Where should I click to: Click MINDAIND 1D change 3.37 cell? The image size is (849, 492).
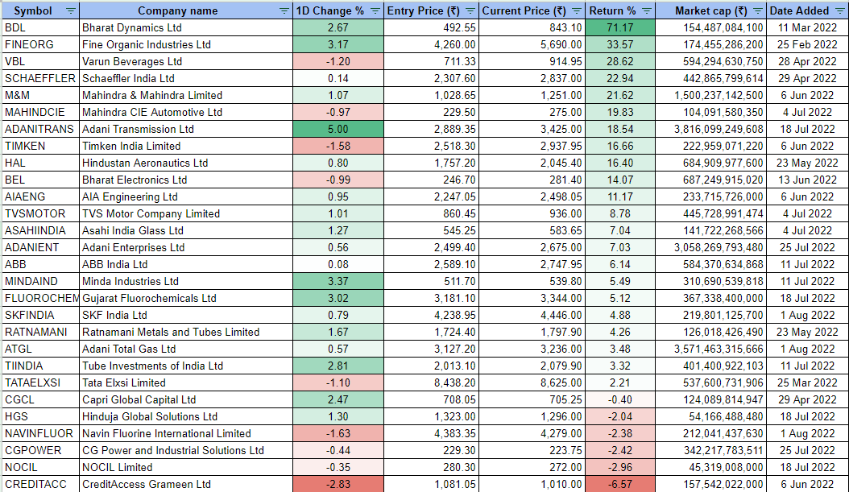tap(338, 282)
